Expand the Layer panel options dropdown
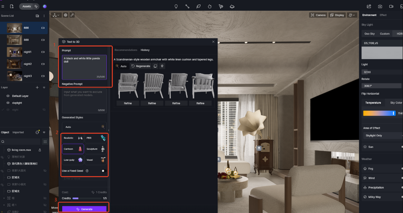The height and width of the screenshot is (213, 403). click(44, 87)
